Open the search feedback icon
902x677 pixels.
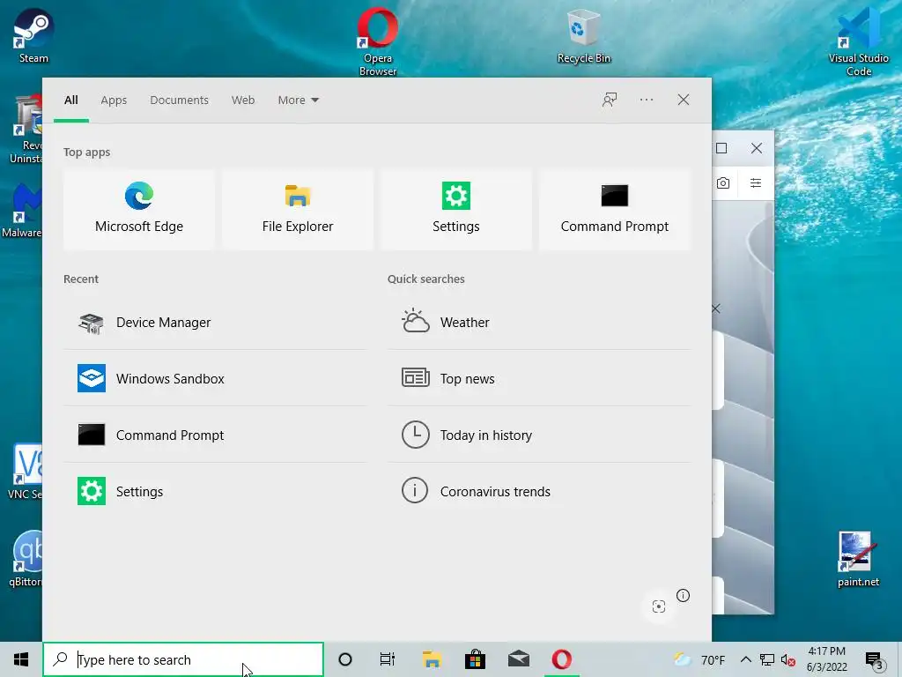click(610, 100)
